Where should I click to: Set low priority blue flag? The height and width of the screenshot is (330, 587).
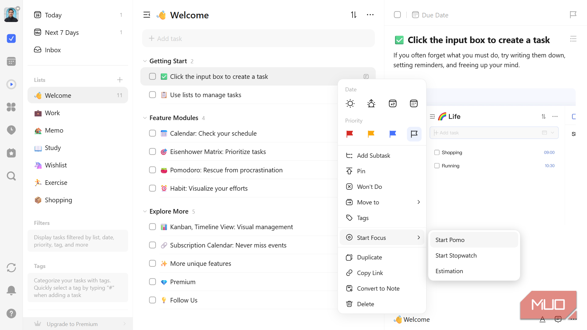[x=393, y=134]
